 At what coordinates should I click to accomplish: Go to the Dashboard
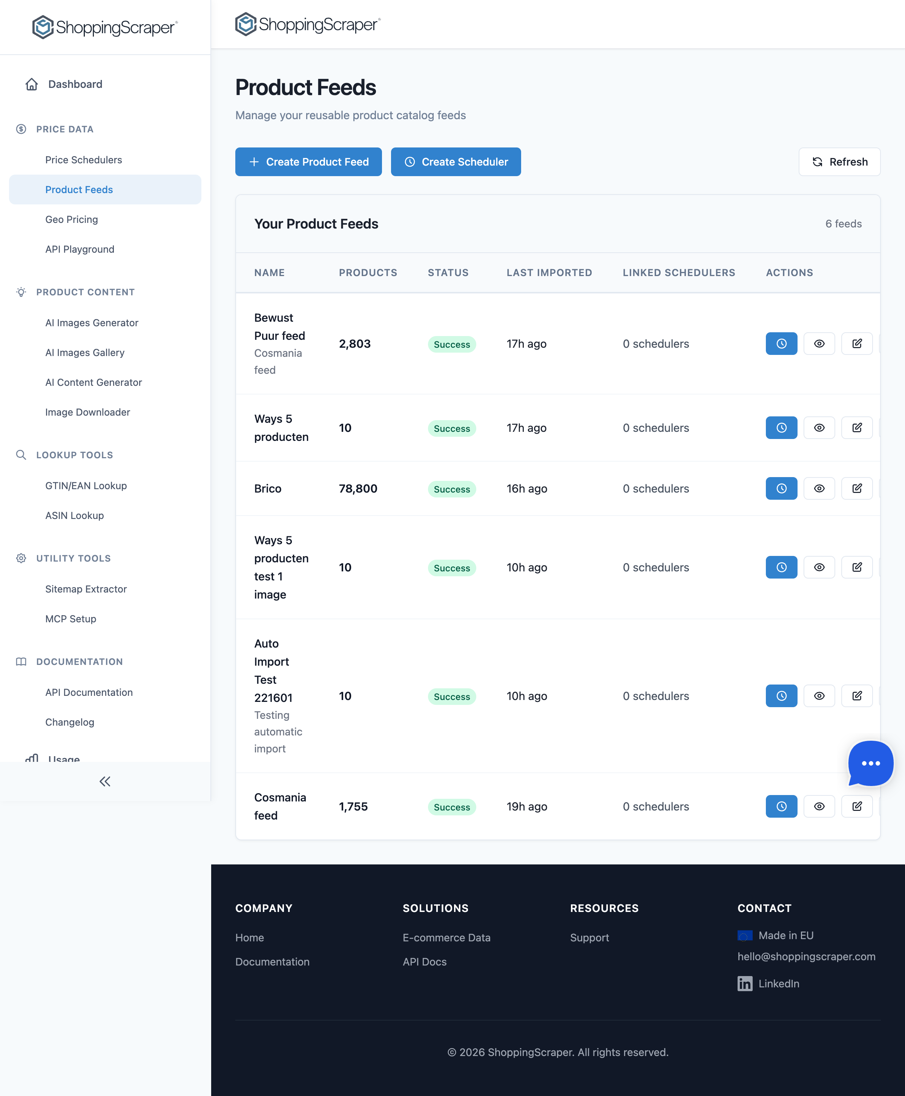tap(75, 83)
